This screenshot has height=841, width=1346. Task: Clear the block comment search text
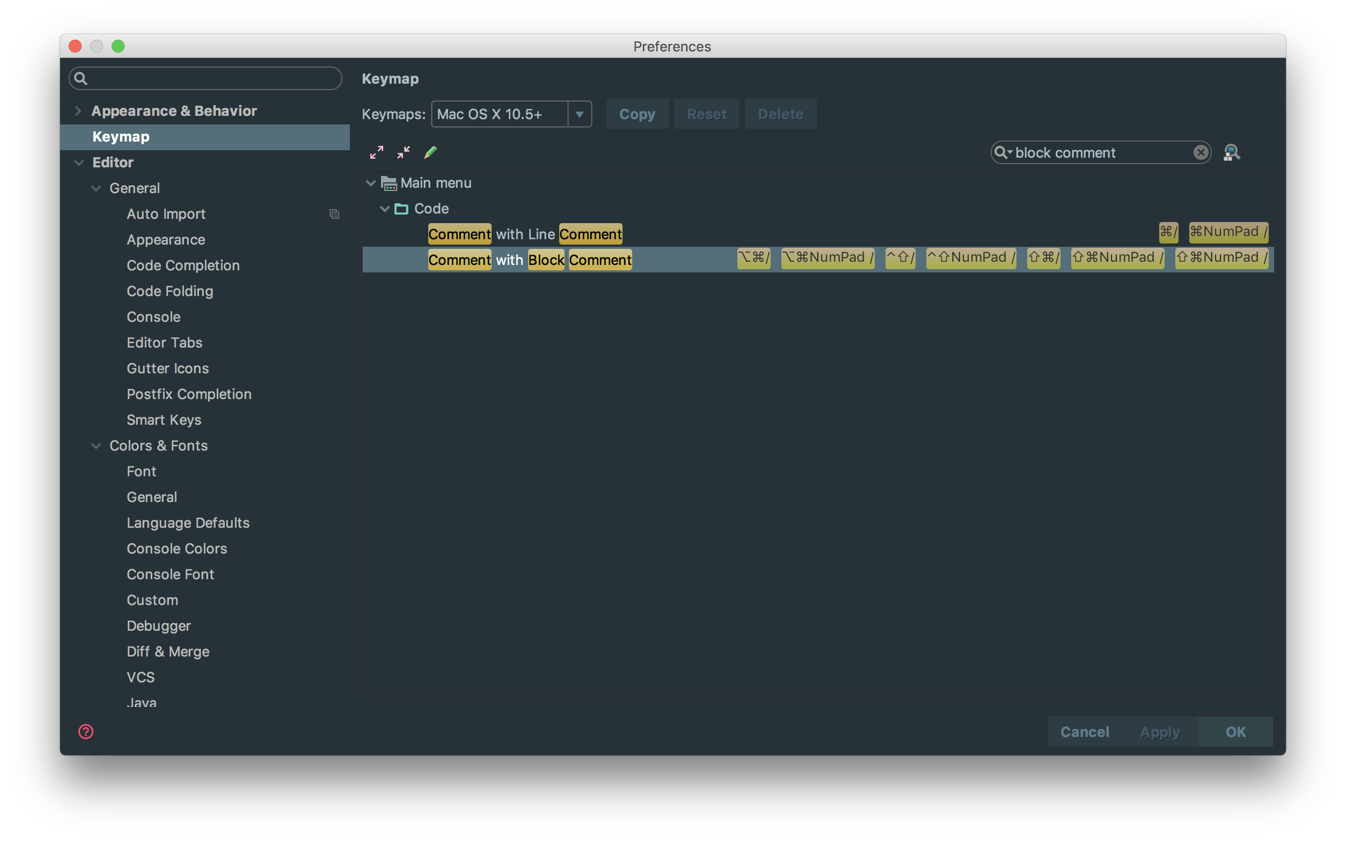(x=1200, y=152)
